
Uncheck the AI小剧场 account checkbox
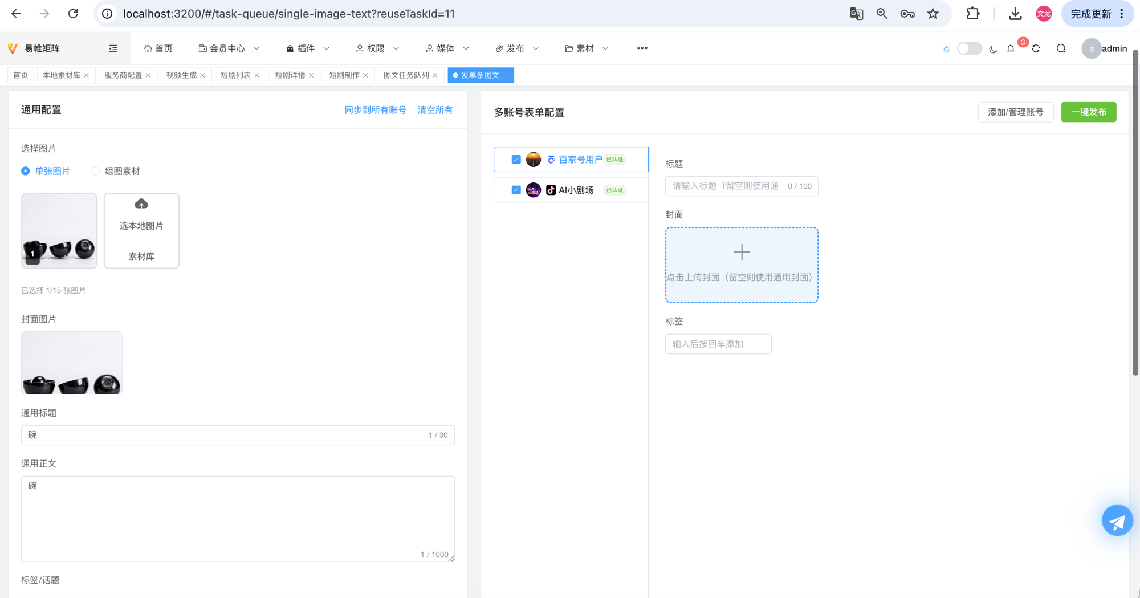(516, 190)
